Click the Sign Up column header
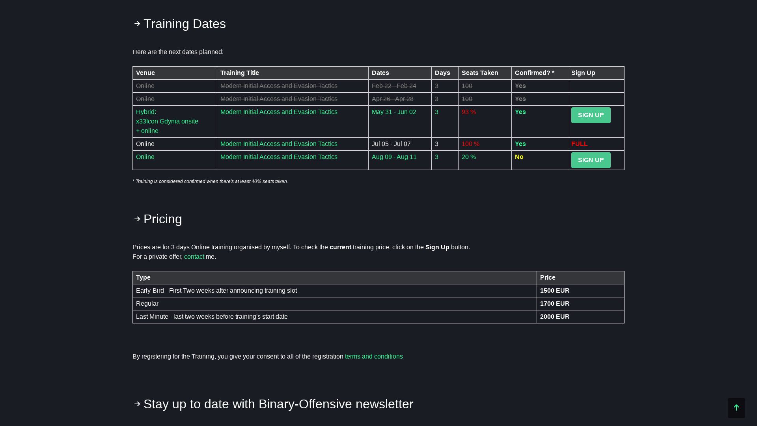 click(596, 73)
